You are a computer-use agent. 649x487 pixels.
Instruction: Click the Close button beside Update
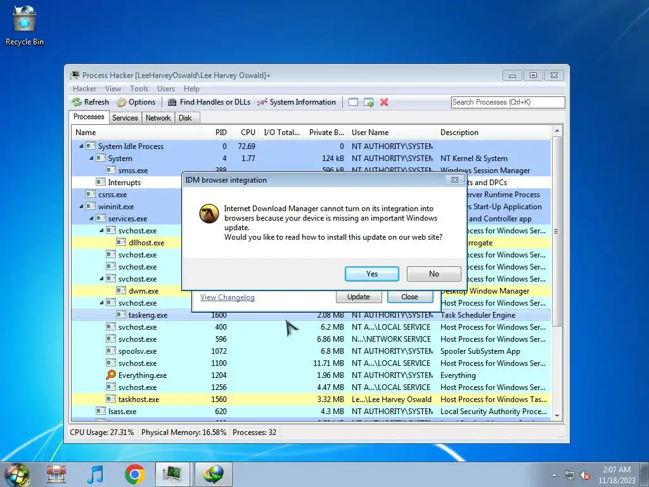tap(410, 297)
